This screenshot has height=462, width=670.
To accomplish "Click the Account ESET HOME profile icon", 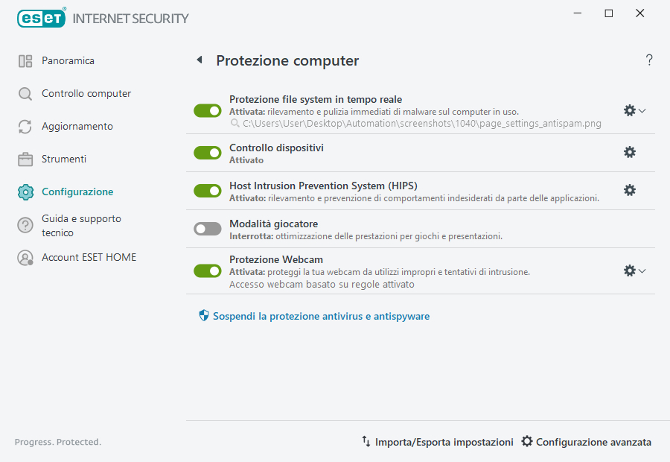I will (25, 257).
